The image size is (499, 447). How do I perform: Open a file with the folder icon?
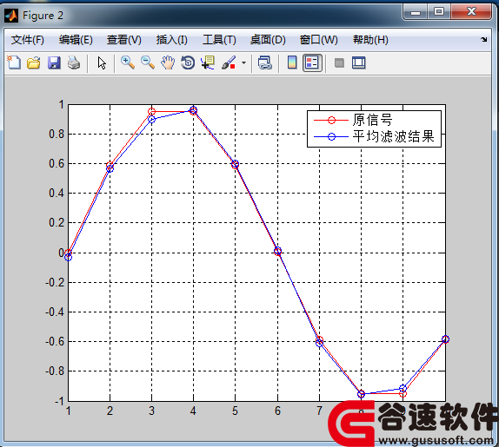point(34,62)
